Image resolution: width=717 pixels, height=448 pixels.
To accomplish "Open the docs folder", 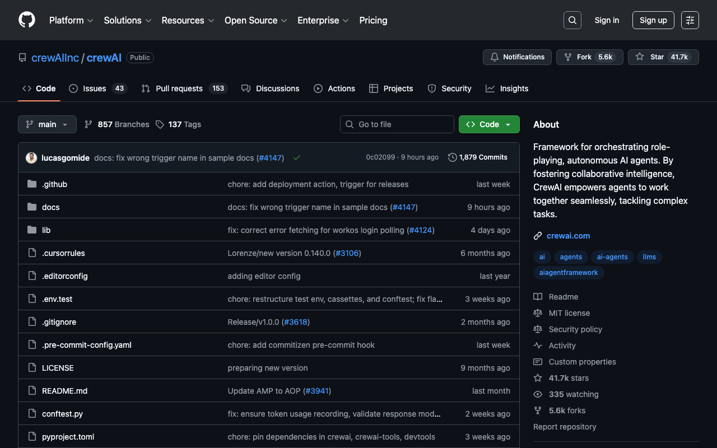I will (50, 207).
